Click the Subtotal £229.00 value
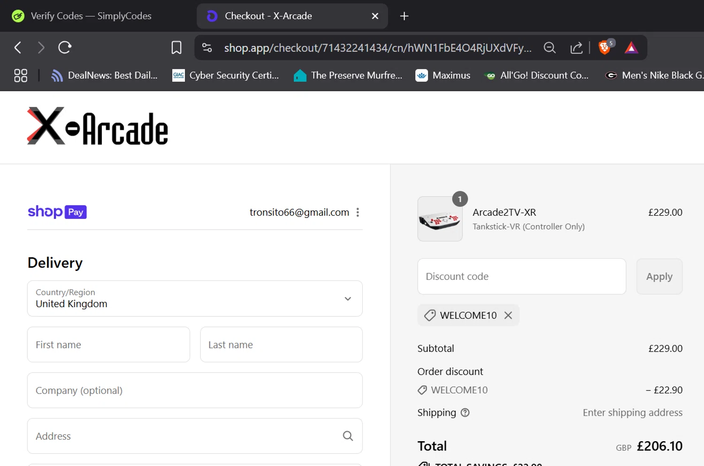 (x=666, y=348)
